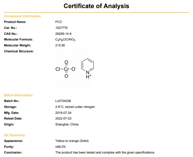Click the Chemical Structure label
Screen dimensions: 193x157
(x=19, y=51)
